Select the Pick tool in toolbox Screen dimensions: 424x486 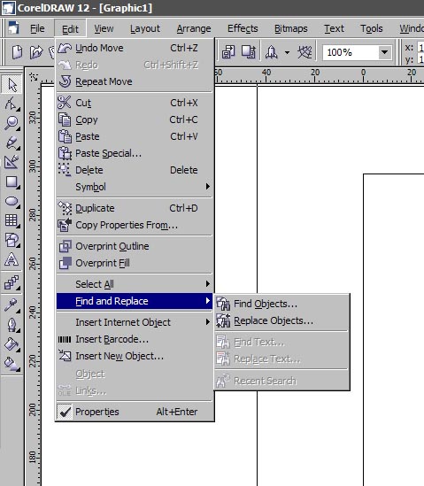12,84
